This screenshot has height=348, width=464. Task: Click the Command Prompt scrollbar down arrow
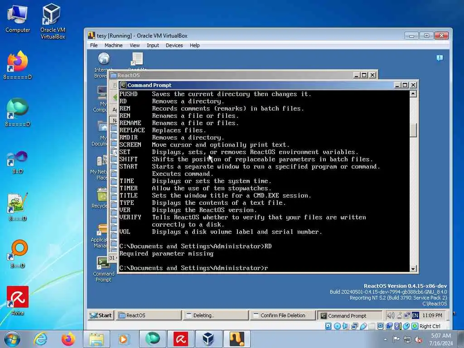click(x=413, y=269)
